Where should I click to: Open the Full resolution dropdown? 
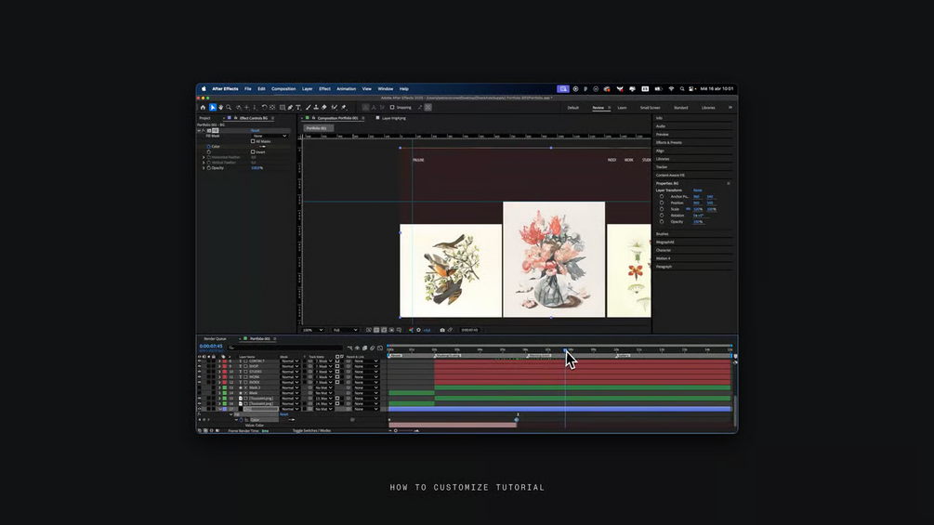coord(346,330)
